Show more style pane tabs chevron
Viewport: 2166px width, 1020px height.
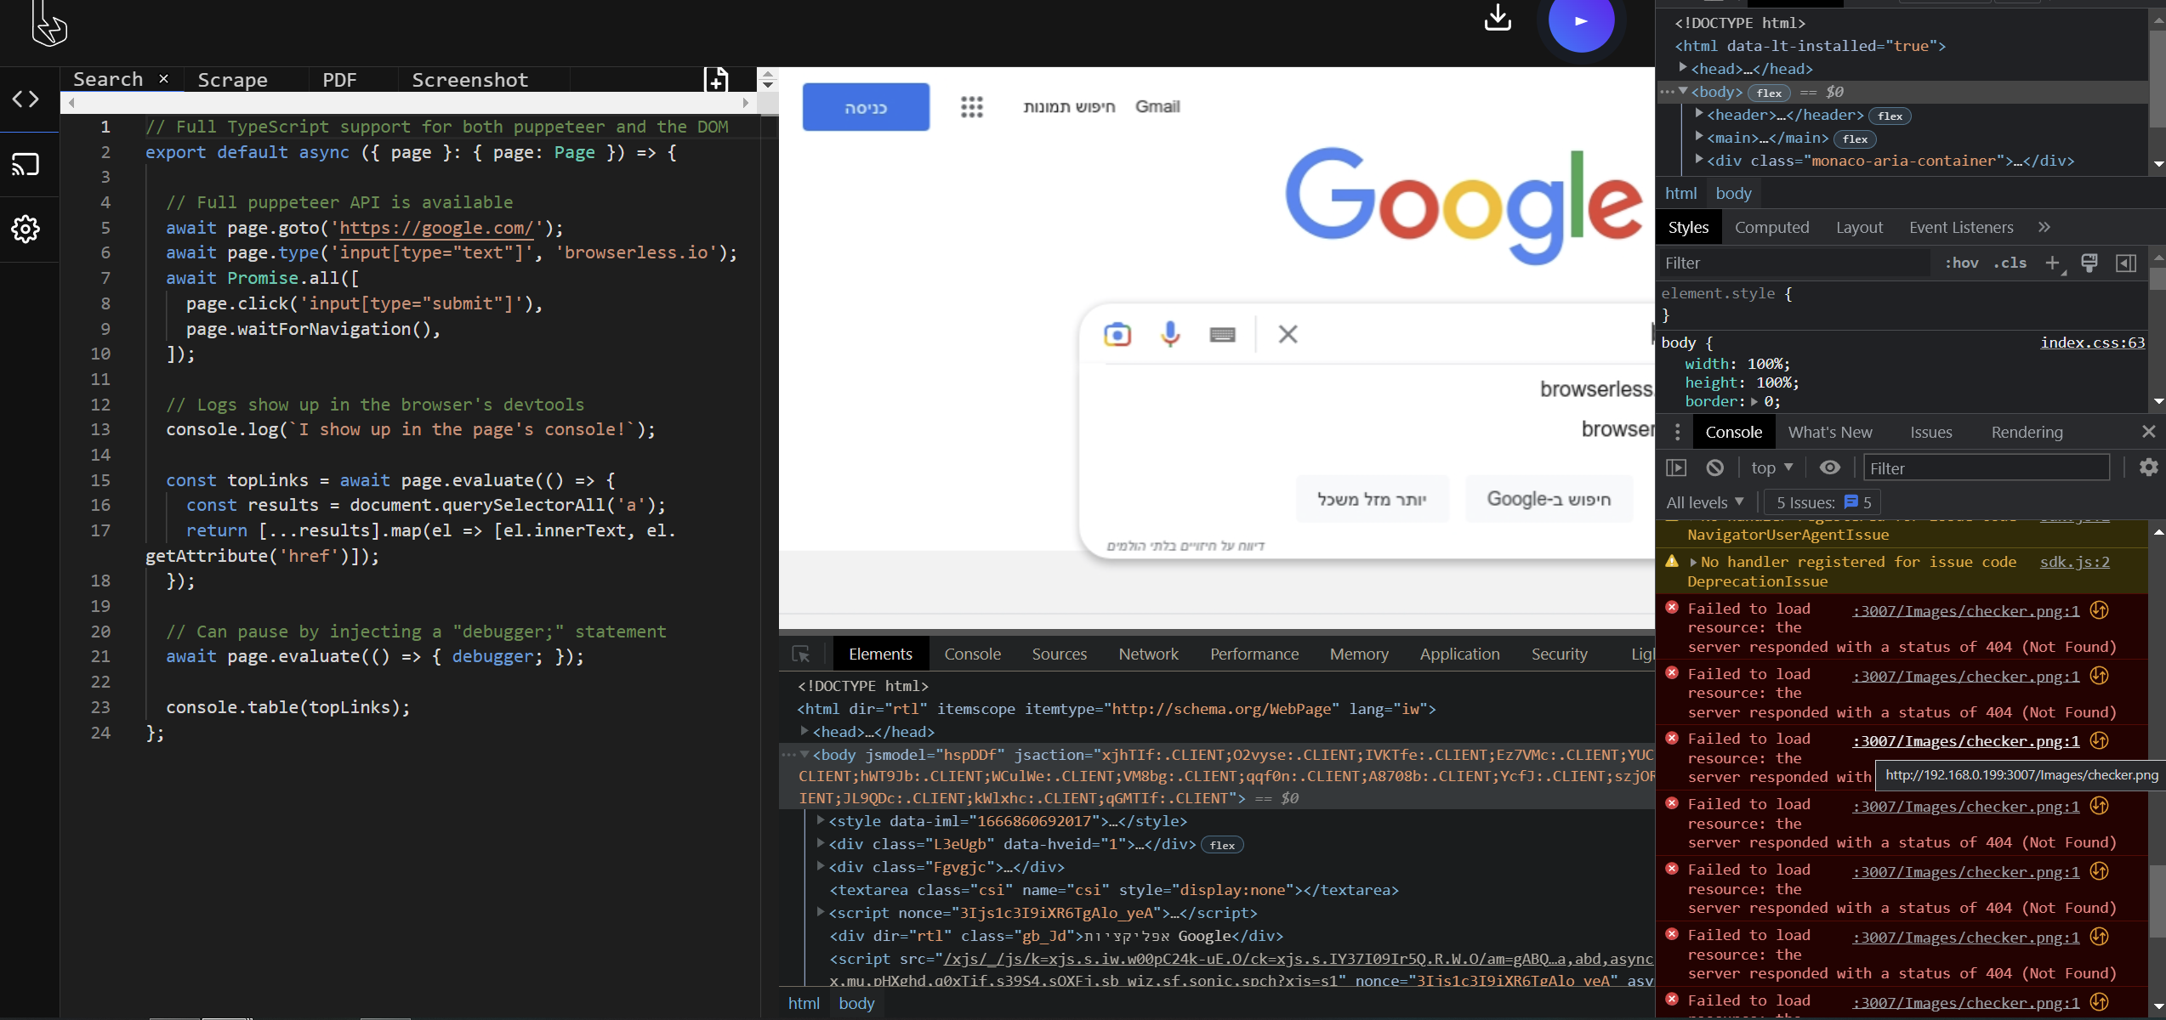[2044, 227]
